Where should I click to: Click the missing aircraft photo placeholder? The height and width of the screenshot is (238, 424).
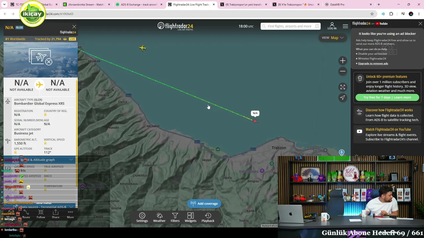click(x=41, y=57)
